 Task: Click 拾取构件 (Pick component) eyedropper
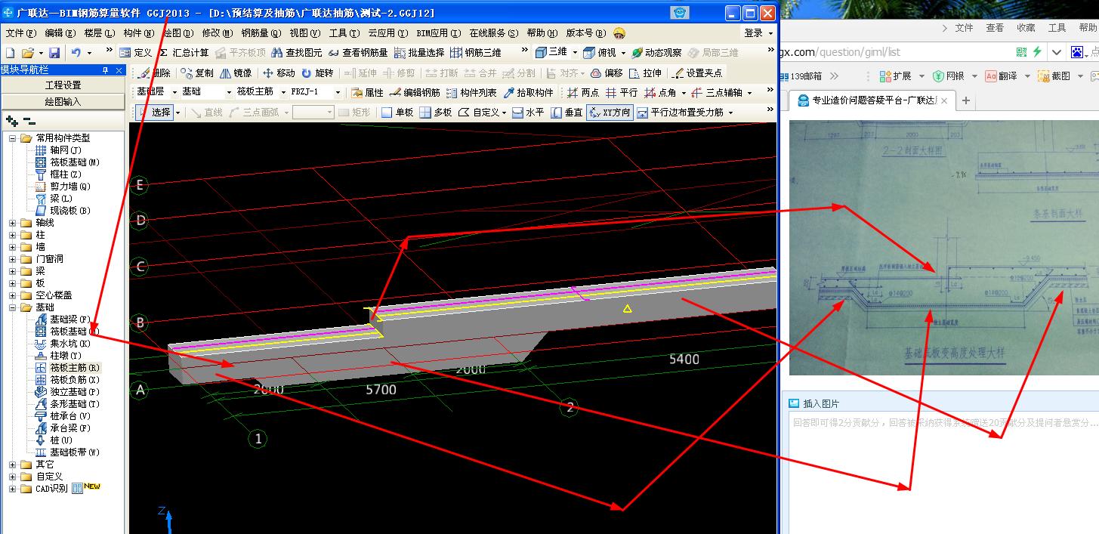point(529,92)
